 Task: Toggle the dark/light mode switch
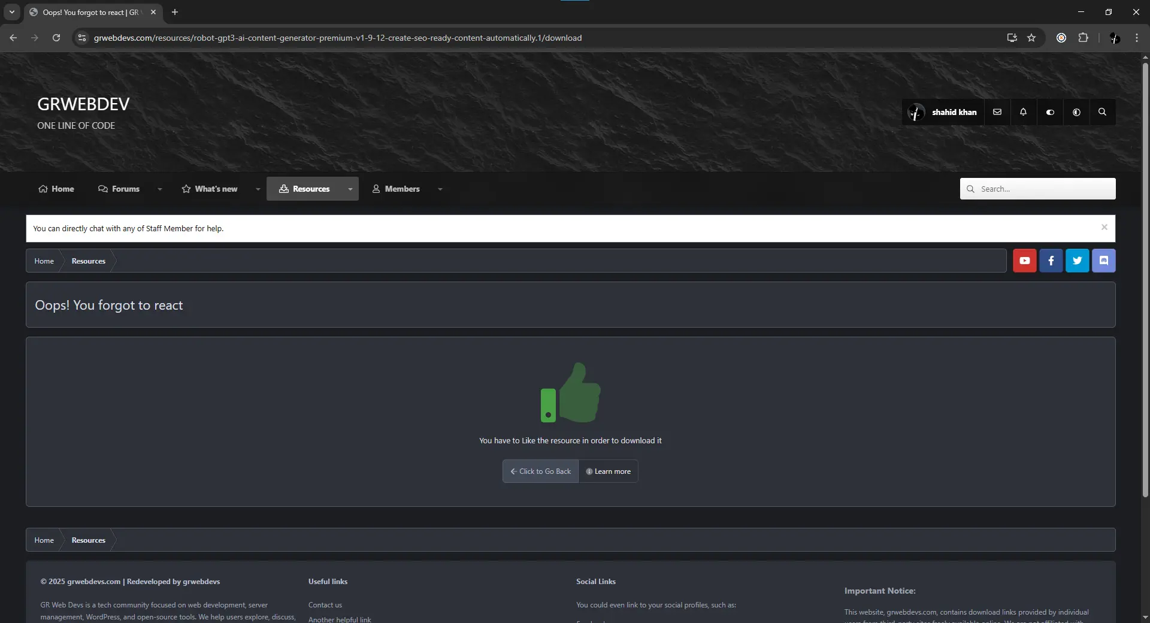(1050, 112)
